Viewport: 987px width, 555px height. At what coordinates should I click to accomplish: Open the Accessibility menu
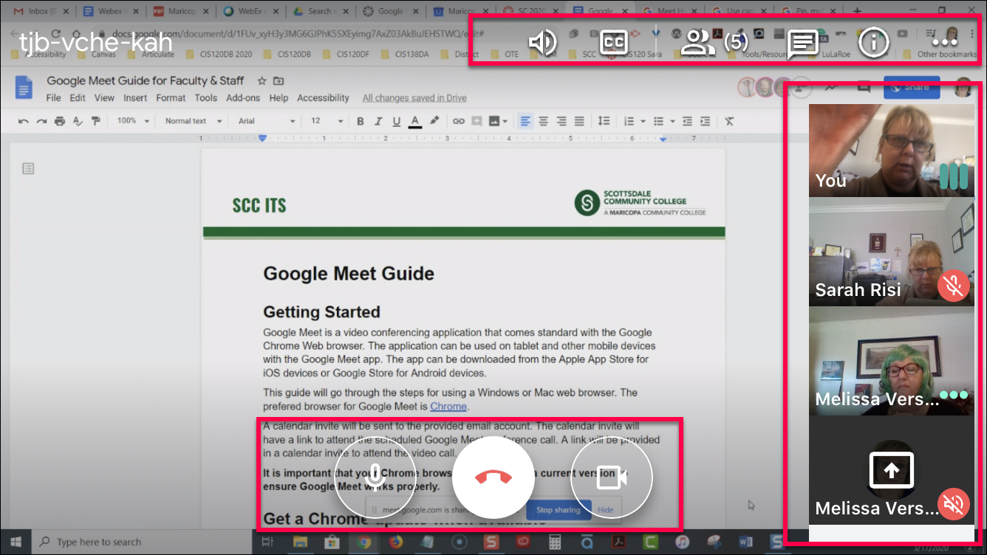click(323, 97)
